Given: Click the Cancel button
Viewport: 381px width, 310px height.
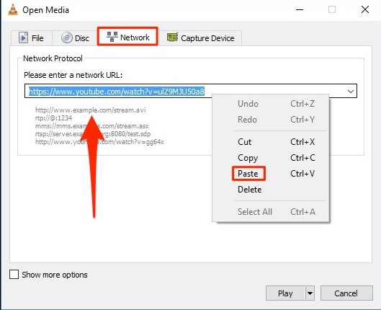Looking at the screenshot, I should point(346,293).
